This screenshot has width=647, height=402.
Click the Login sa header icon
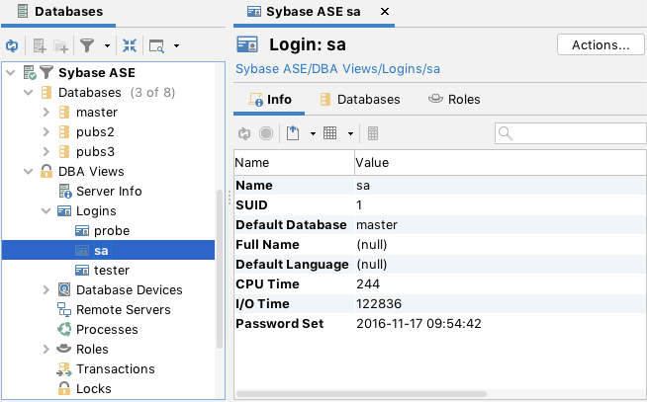tap(248, 45)
